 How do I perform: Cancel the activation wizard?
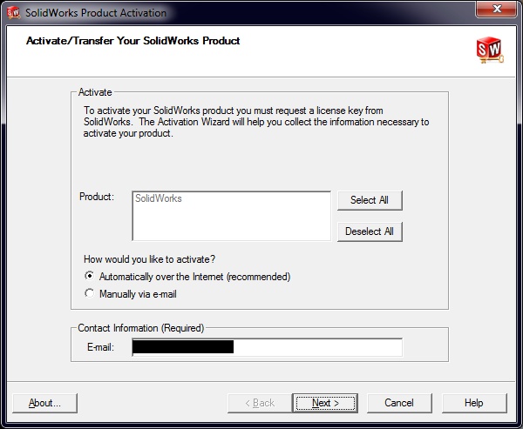399,403
